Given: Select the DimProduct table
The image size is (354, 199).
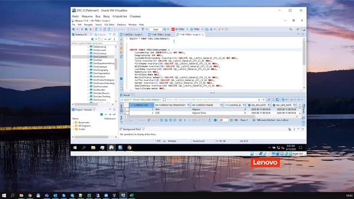Looking at the screenshot, I should click(x=100, y=77).
